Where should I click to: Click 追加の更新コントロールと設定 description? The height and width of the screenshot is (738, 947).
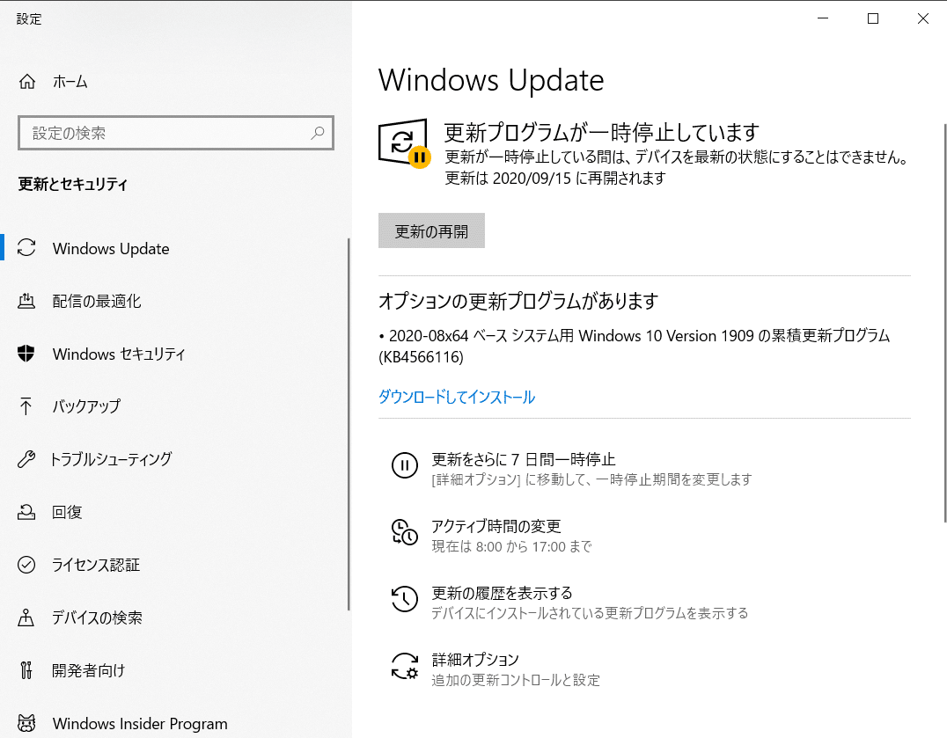(516, 680)
